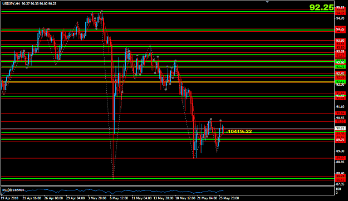Click the 92.45 price axis label
This screenshot has width=348, height=201.
[x=340, y=73]
